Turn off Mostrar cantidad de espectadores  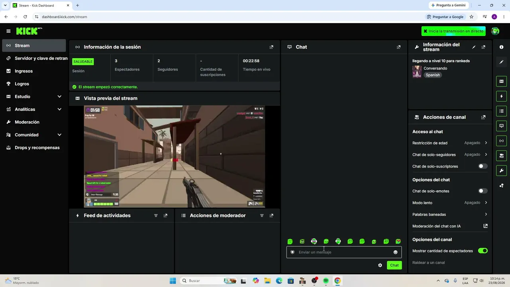tap(483, 251)
